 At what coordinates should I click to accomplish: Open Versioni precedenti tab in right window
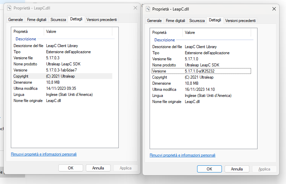click(x=241, y=21)
